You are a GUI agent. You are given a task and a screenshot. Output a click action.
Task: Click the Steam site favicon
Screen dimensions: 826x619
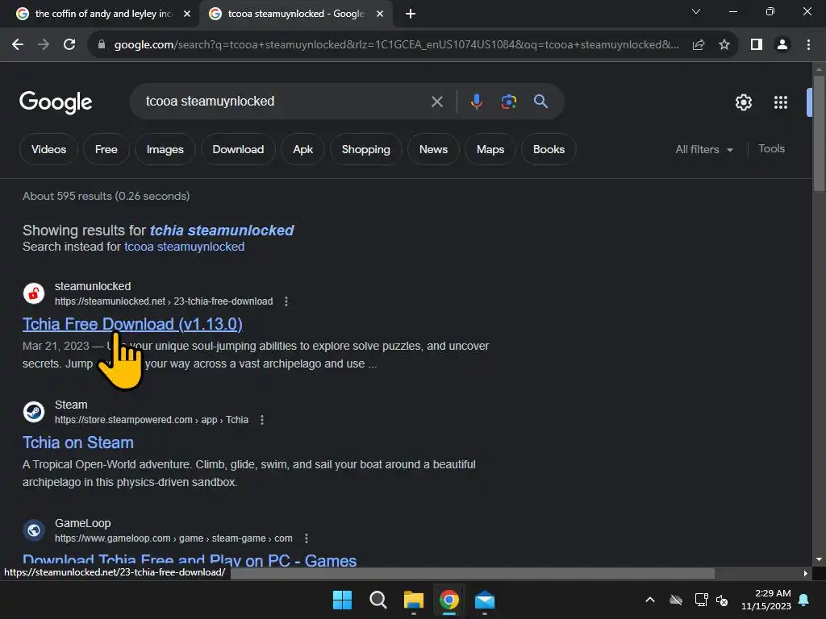(34, 412)
